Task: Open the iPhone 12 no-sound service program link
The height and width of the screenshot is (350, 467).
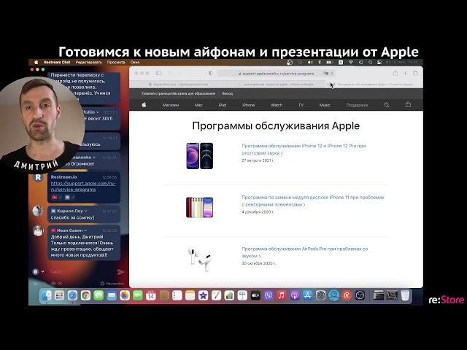Action: coord(304,149)
